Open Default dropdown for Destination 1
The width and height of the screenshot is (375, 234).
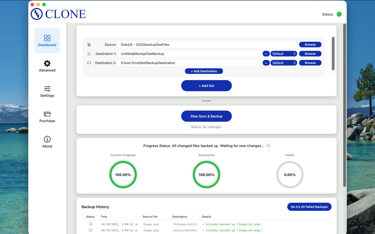click(284, 54)
